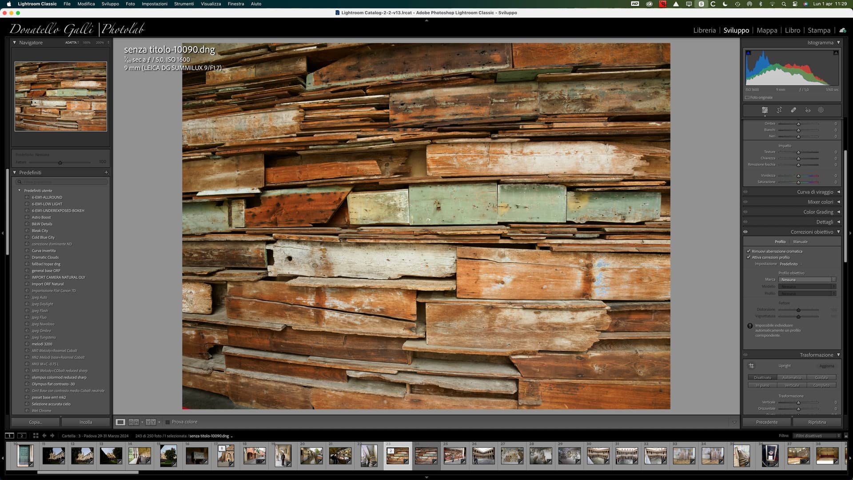Click the Automatico upright button
853x480 pixels.
792,377
